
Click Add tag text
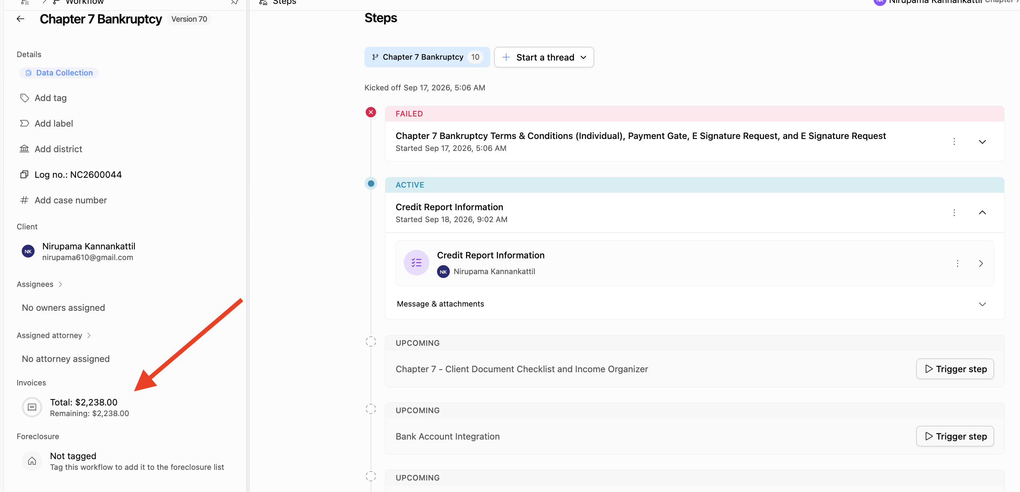click(x=51, y=98)
